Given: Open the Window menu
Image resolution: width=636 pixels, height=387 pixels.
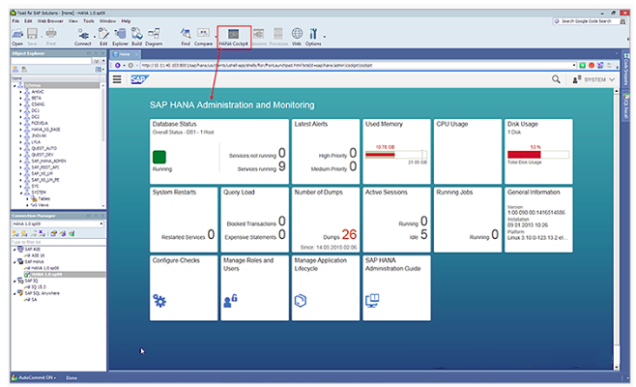Looking at the screenshot, I should (107, 21).
